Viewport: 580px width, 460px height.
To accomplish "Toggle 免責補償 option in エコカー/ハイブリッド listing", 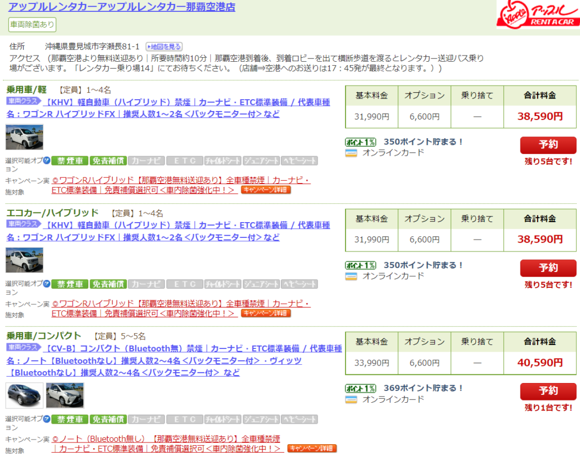I will click(x=108, y=284).
